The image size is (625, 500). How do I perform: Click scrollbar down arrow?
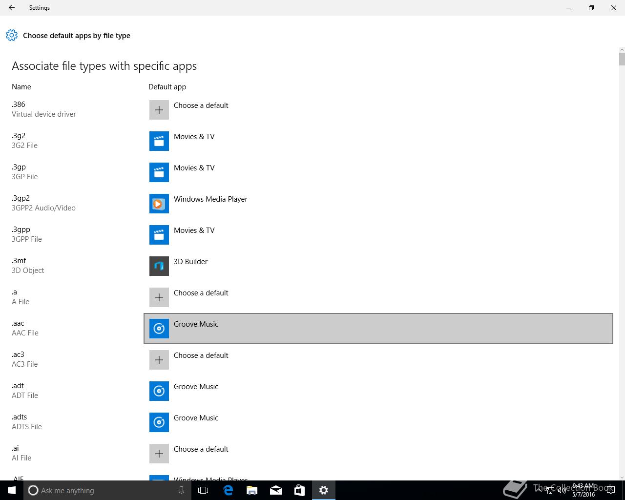pyautogui.click(x=622, y=477)
